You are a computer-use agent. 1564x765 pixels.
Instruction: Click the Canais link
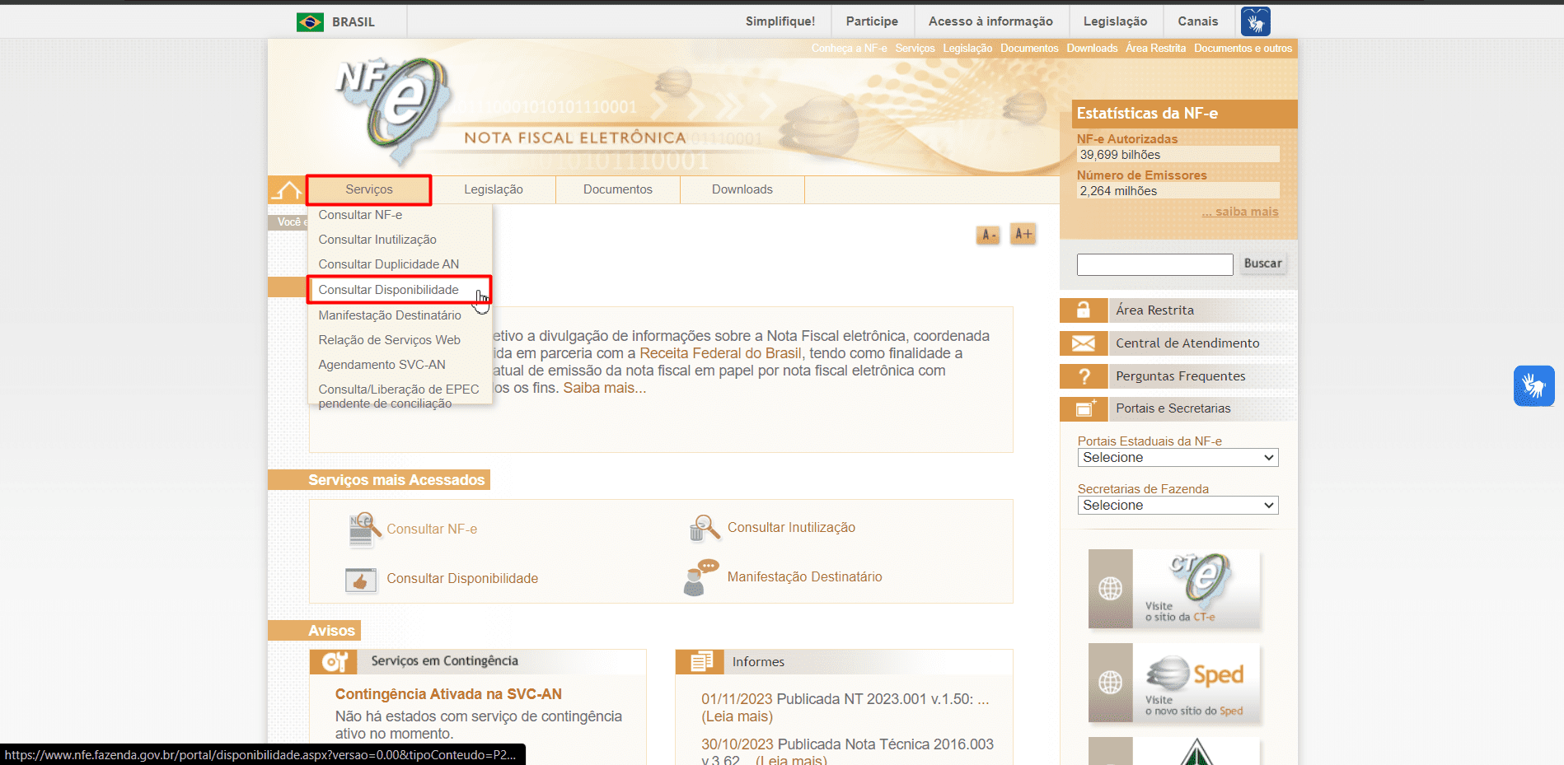[1197, 21]
